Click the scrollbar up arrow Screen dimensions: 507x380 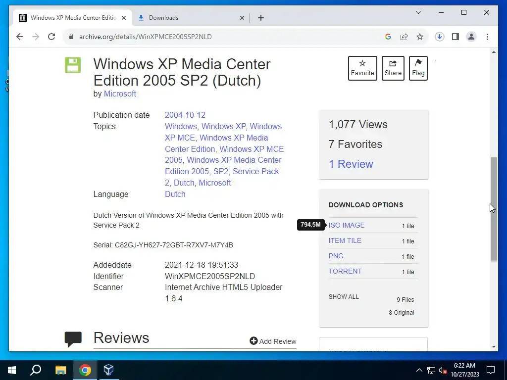[x=494, y=52]
